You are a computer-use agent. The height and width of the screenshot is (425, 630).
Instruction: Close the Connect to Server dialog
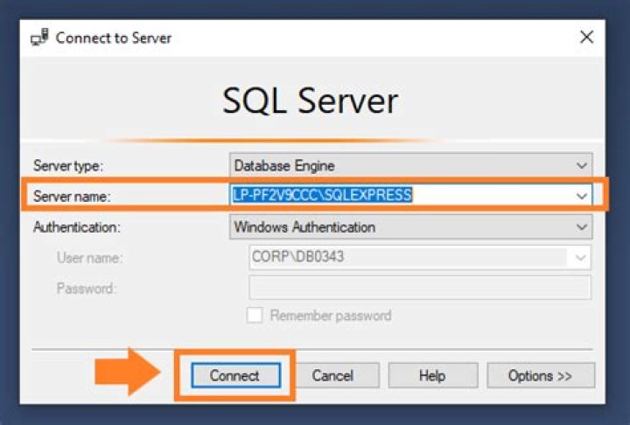pos(586,37)
